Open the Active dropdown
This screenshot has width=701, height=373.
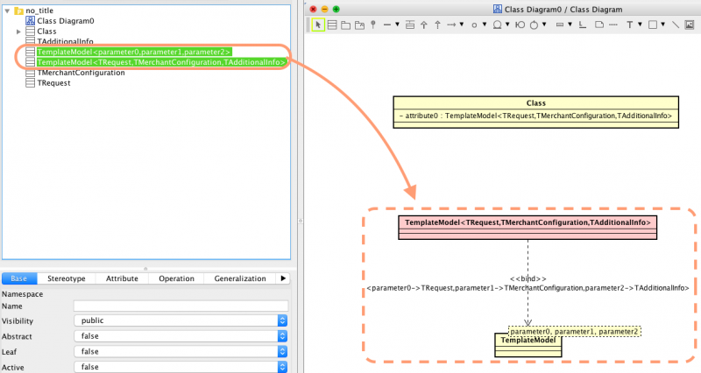[x=181, y=367]
